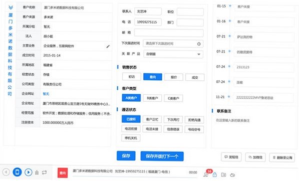The image size is (299, 181).
Task: Focus the 邮箱 input field
Action: coord(169,33)
